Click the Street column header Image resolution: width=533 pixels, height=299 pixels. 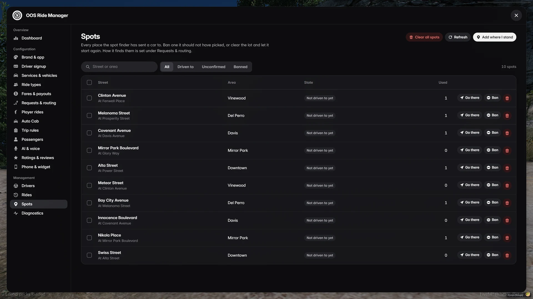pos(103,83)
